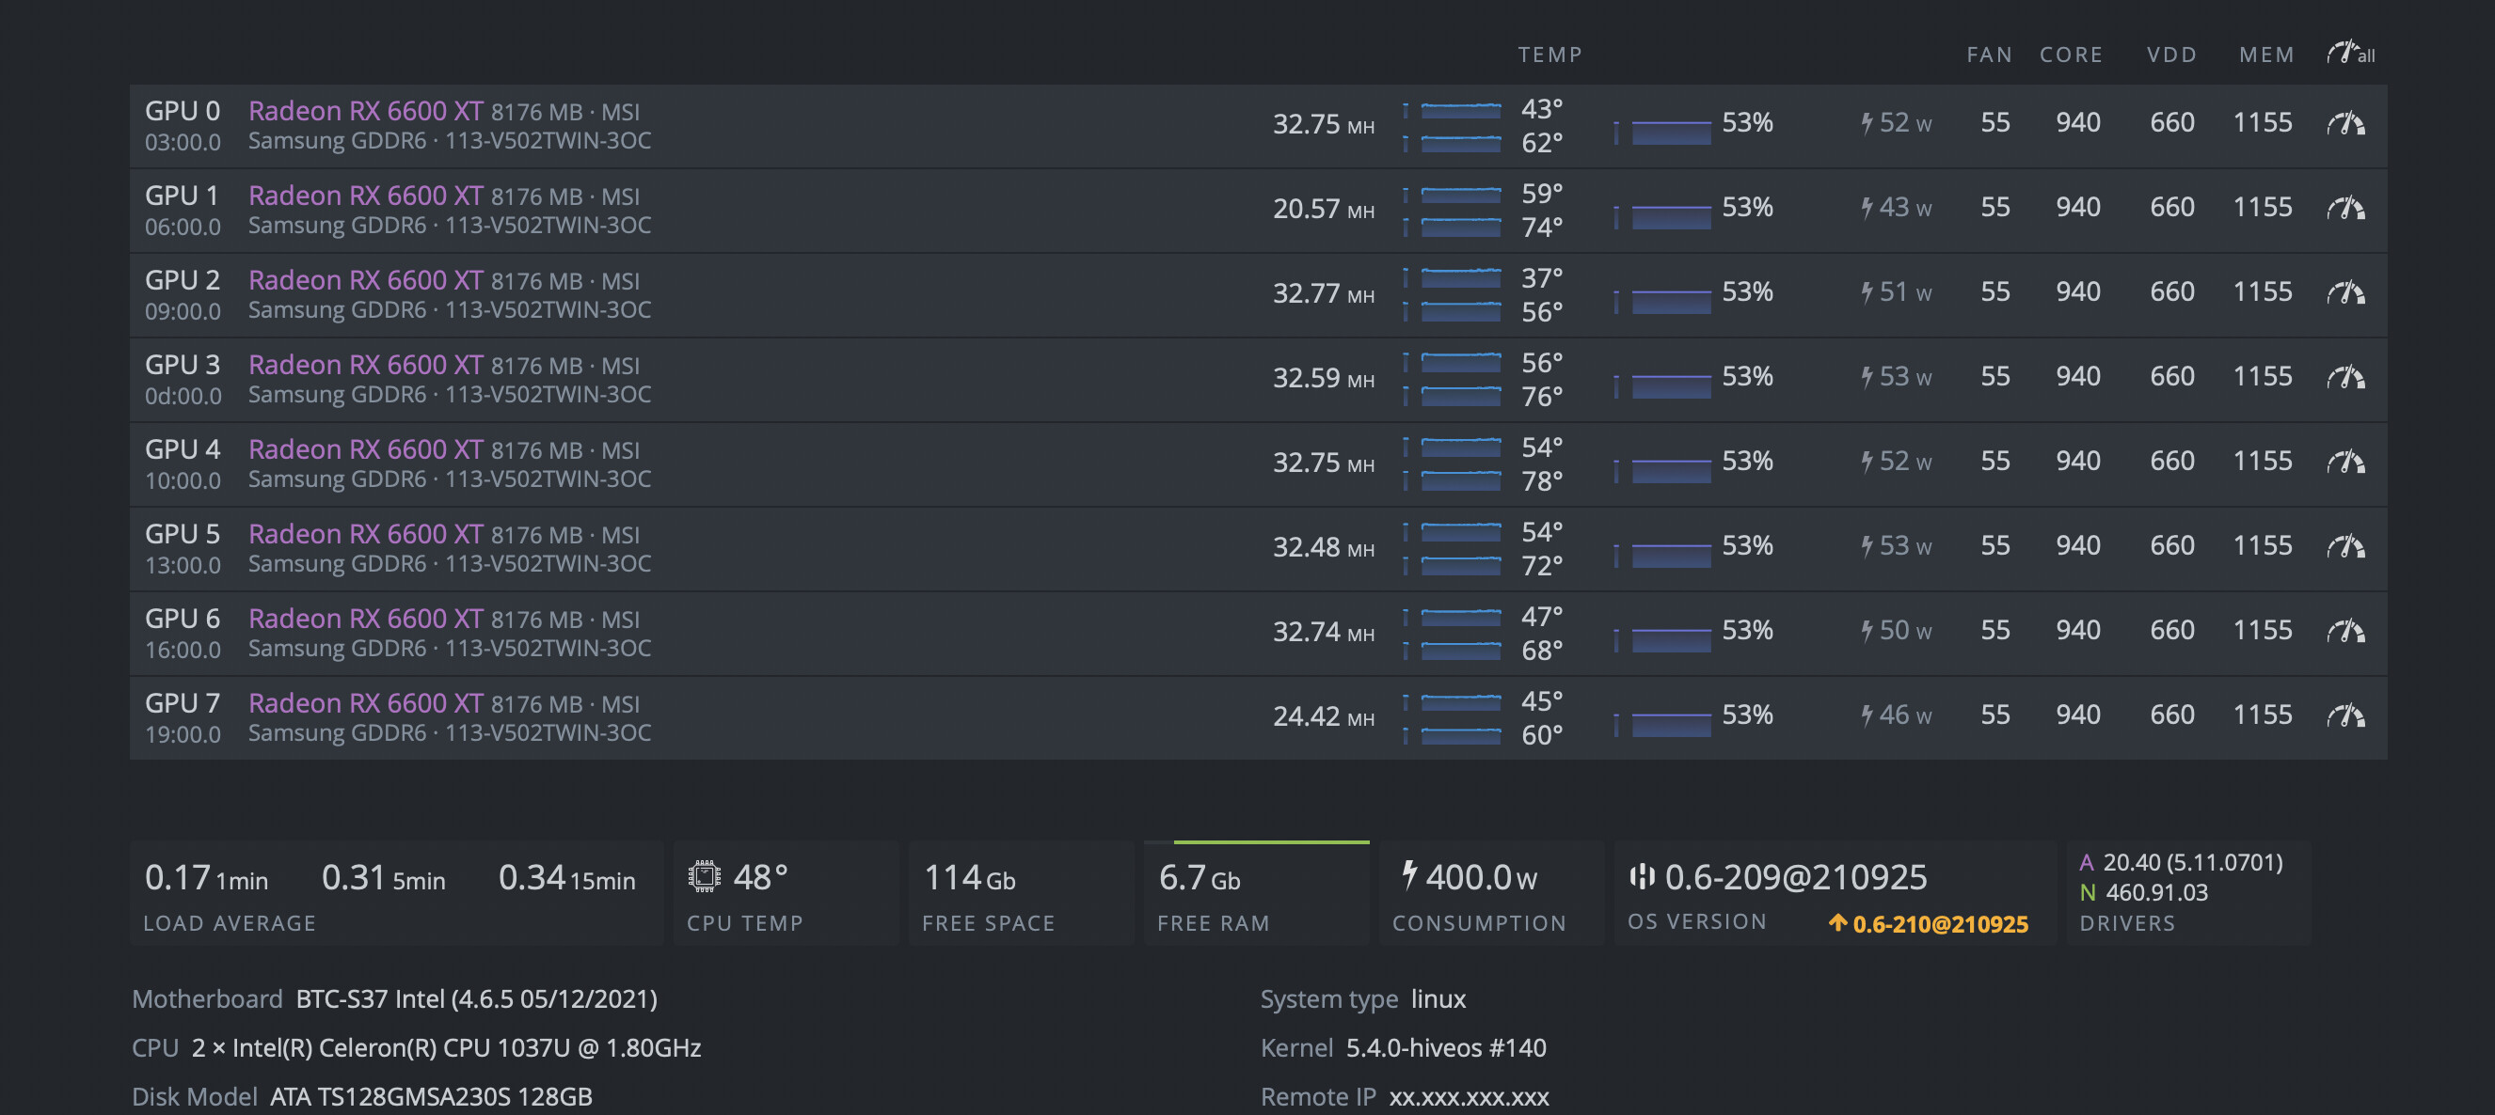Screen dimensions: 2495x1115
Task: Click the GPU 5 power draw 53 w
Action: pos(1897,546)
